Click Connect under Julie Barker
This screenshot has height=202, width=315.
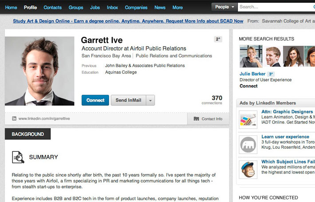[x=248, y=86]
